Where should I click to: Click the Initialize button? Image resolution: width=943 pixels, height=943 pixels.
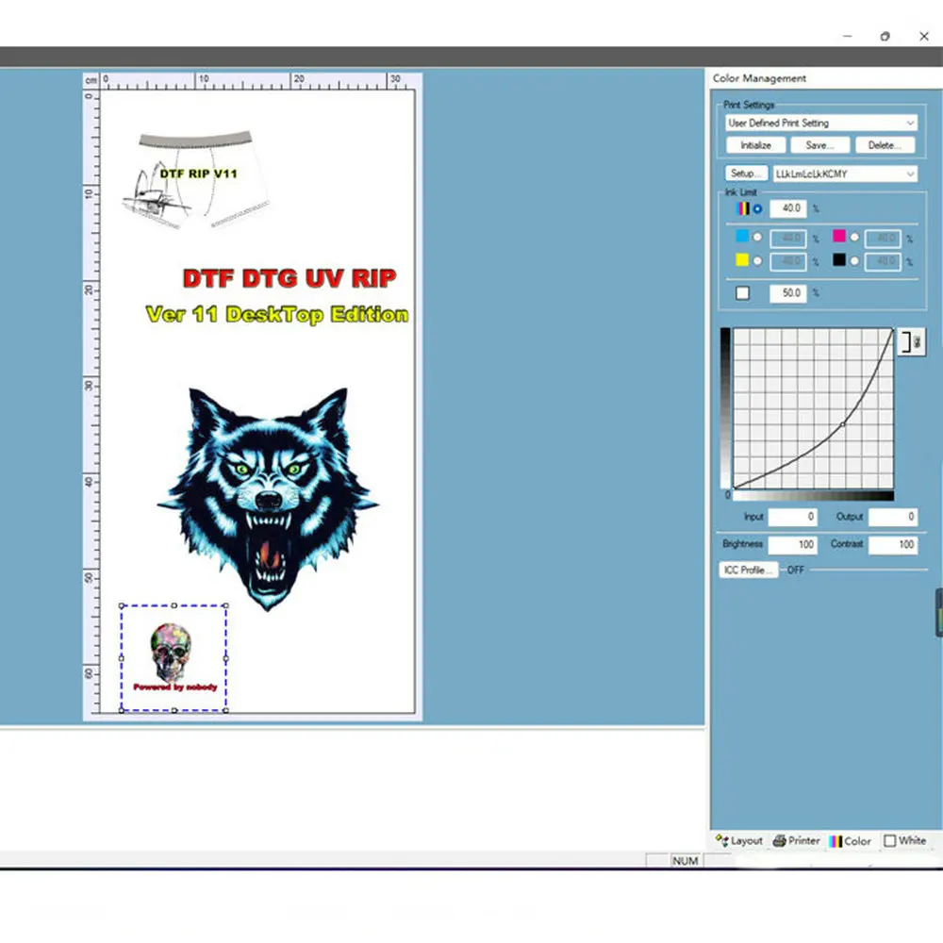tap(756, 145)
